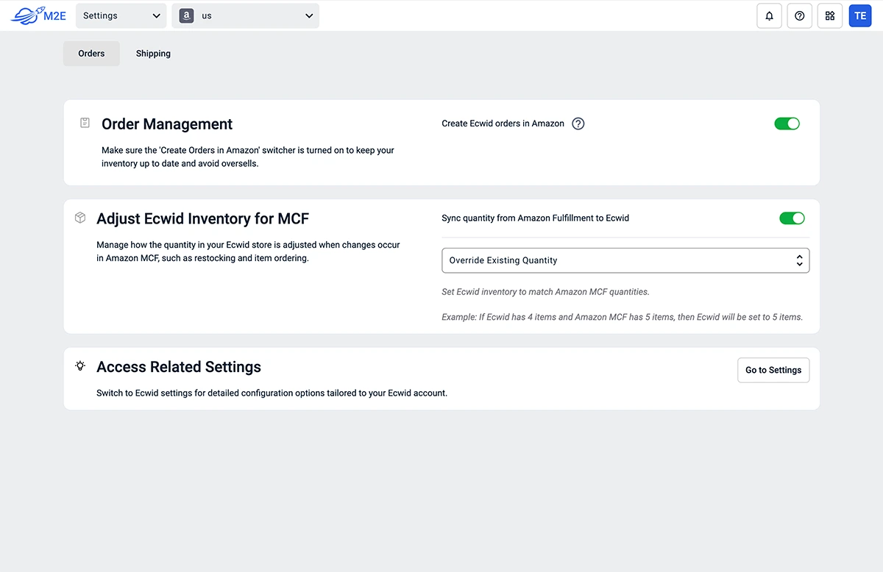Click the Access Related Settings heading
This screenshot has height=572, width=883.
click(x=179, y=367)
